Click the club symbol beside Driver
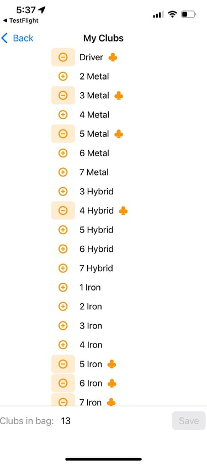The height and width of the screenshot is (465, 207). (113, 57)
